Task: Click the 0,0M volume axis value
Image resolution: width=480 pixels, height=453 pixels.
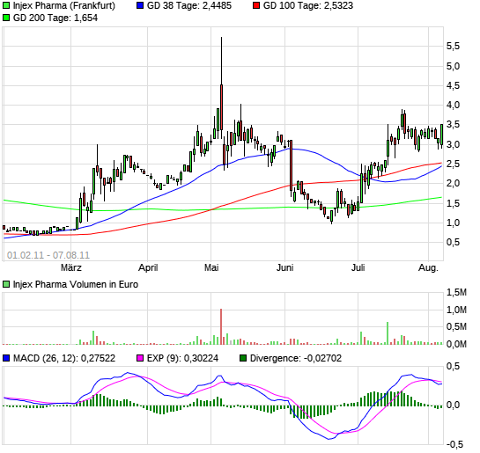Action: 456,344
